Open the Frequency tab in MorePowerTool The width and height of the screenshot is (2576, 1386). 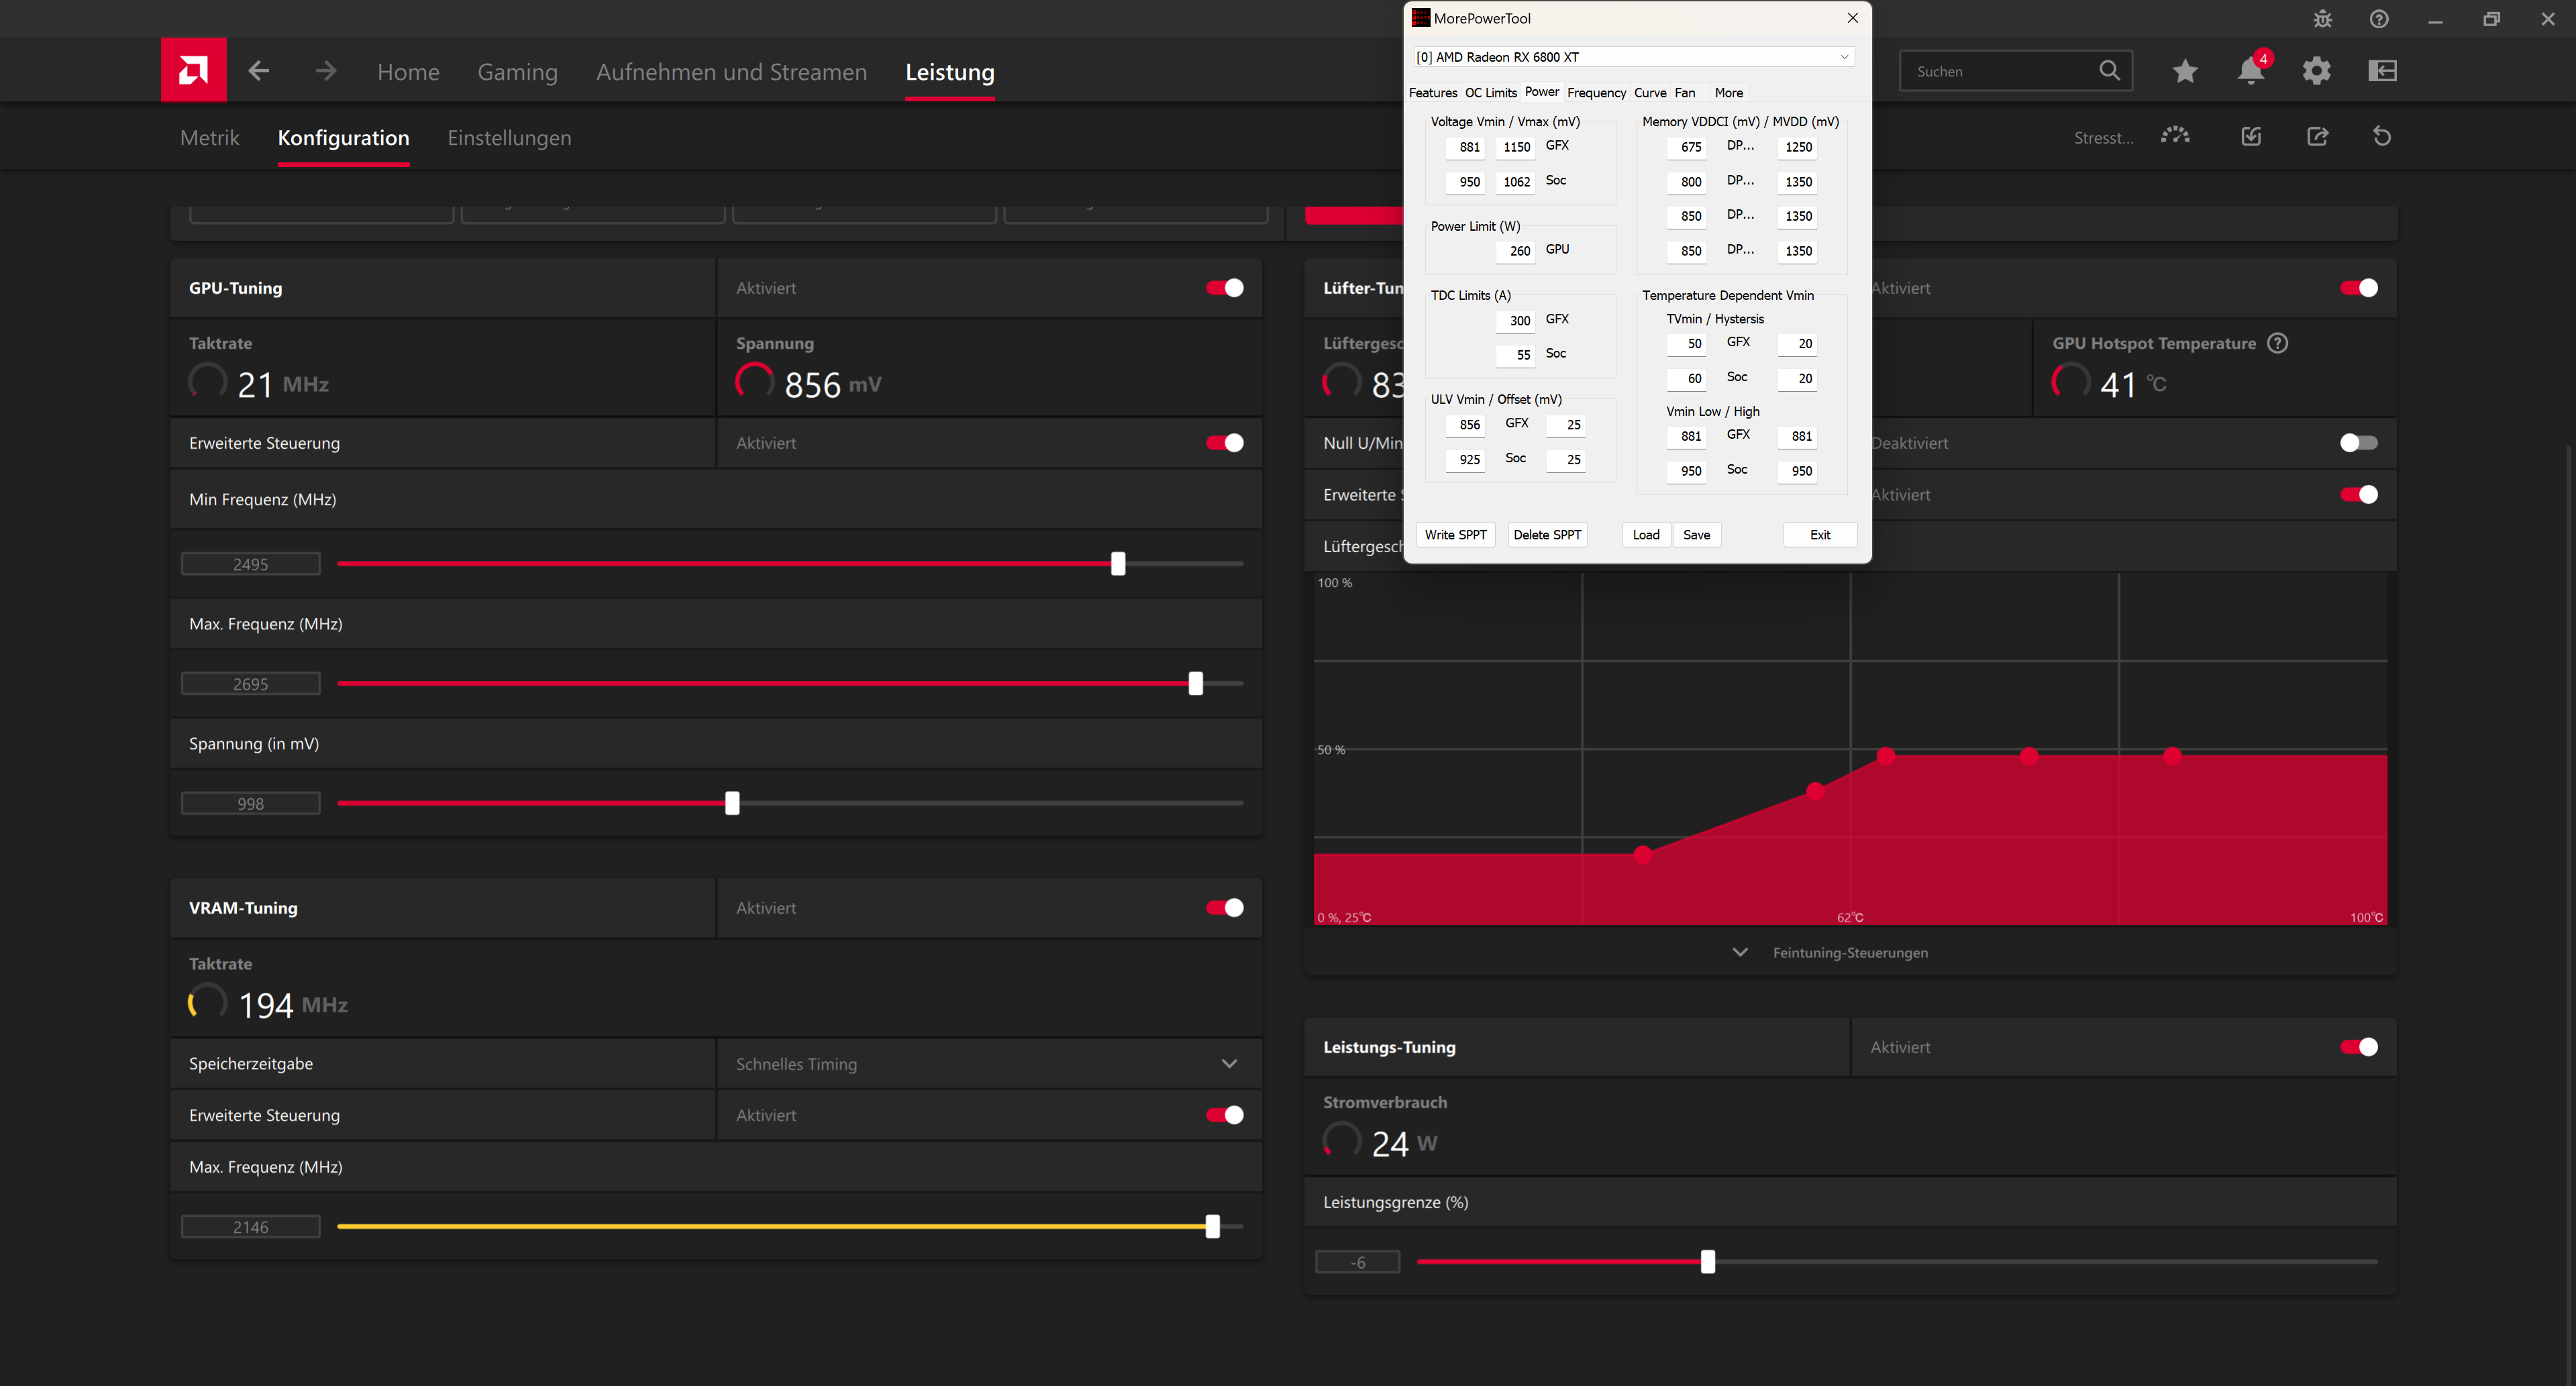[x=1596, y=93]
